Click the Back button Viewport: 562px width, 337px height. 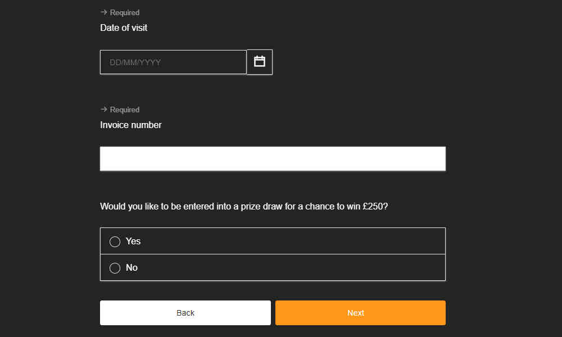click(185, 313)
